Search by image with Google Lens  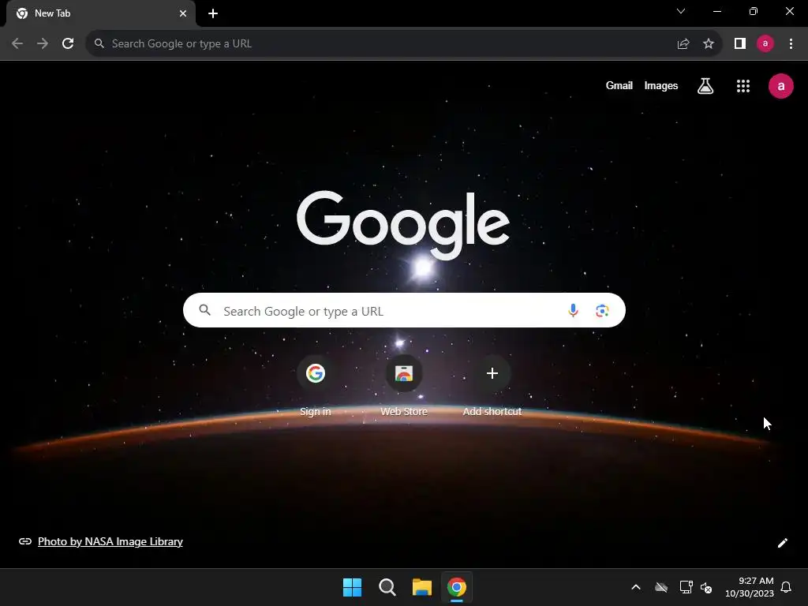tap(602, 311)
